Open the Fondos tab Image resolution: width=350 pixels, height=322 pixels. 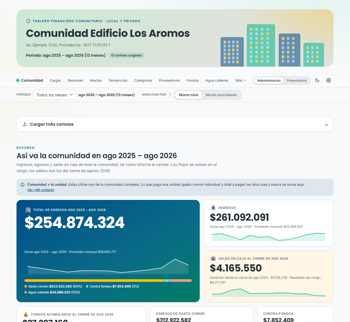click(x=193, y=80)
